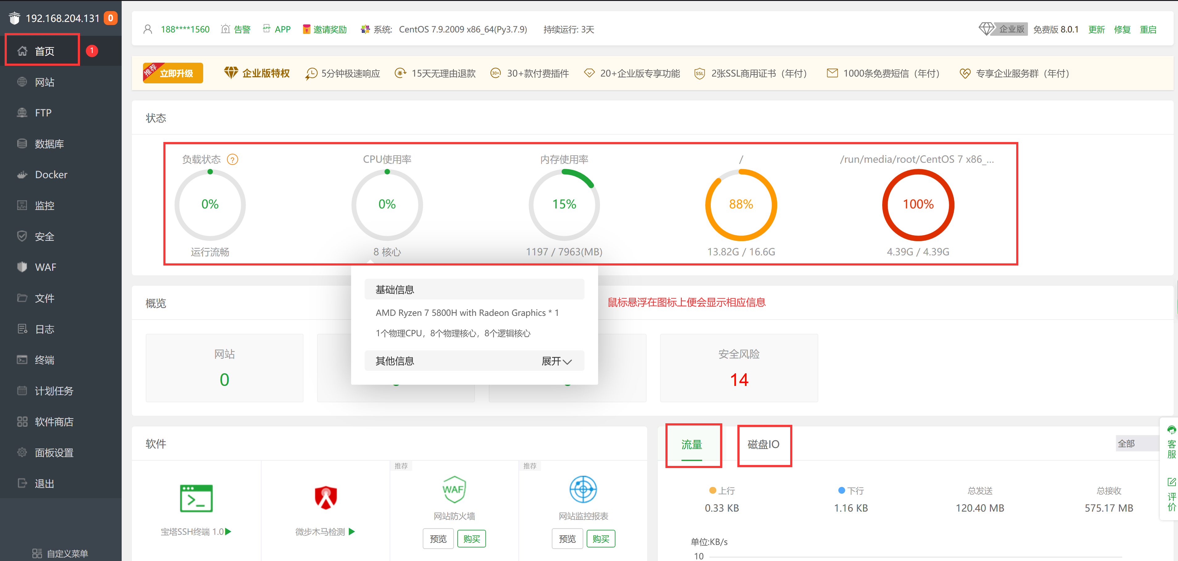
Task: Click 预览 under 网站监控报表
Action: 567,538
